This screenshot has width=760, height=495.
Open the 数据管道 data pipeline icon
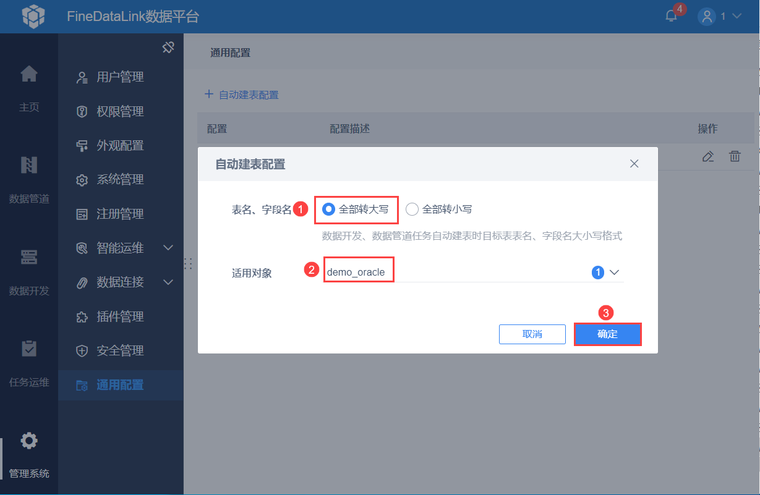pos(29,165)
